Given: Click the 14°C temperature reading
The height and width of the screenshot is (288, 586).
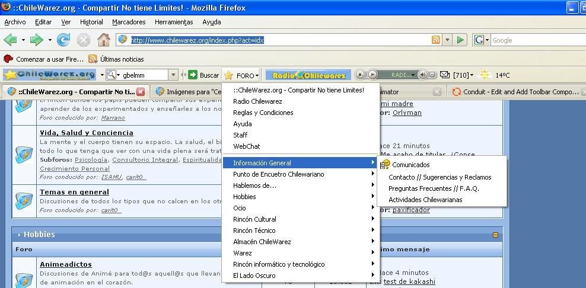Looking at the screenshot, I should [502, 75].
